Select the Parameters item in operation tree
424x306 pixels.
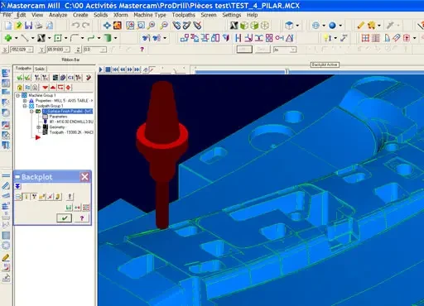[58, 117]
